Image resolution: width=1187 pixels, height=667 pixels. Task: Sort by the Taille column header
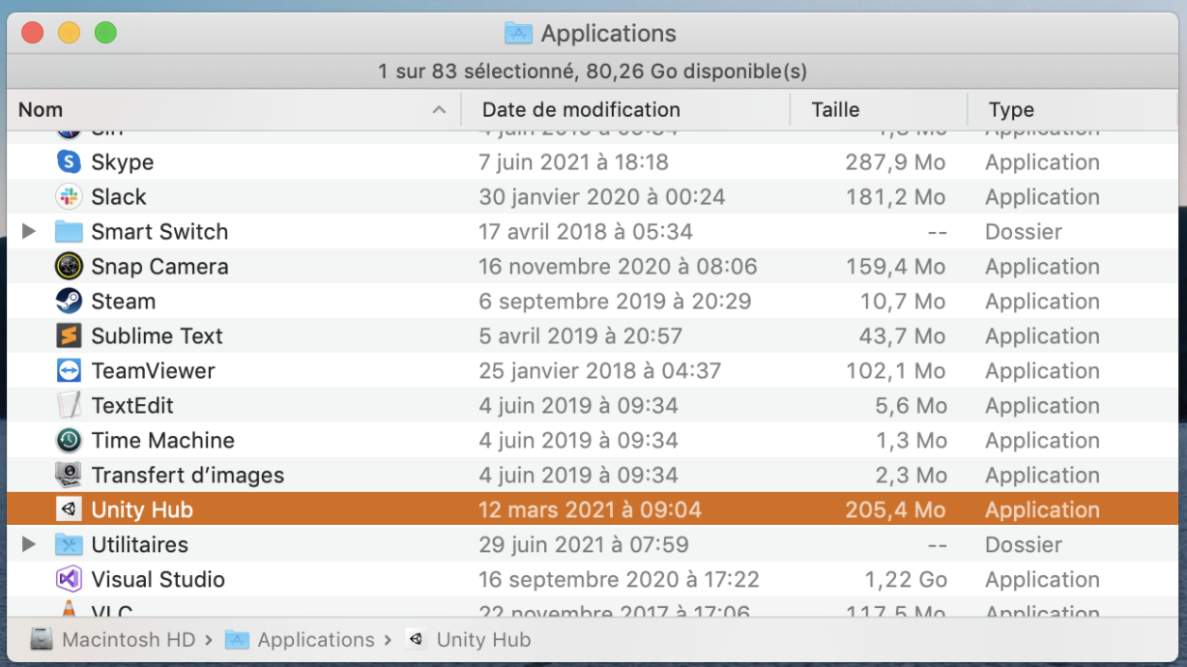point(835,110)
